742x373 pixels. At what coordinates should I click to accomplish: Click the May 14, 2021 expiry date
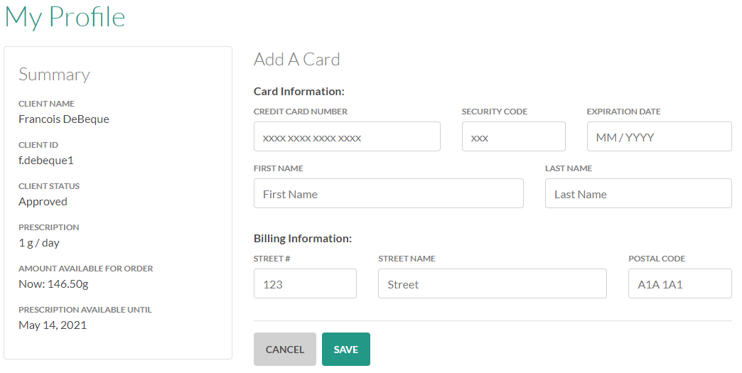pyautogui.click(x=51, y=325)
